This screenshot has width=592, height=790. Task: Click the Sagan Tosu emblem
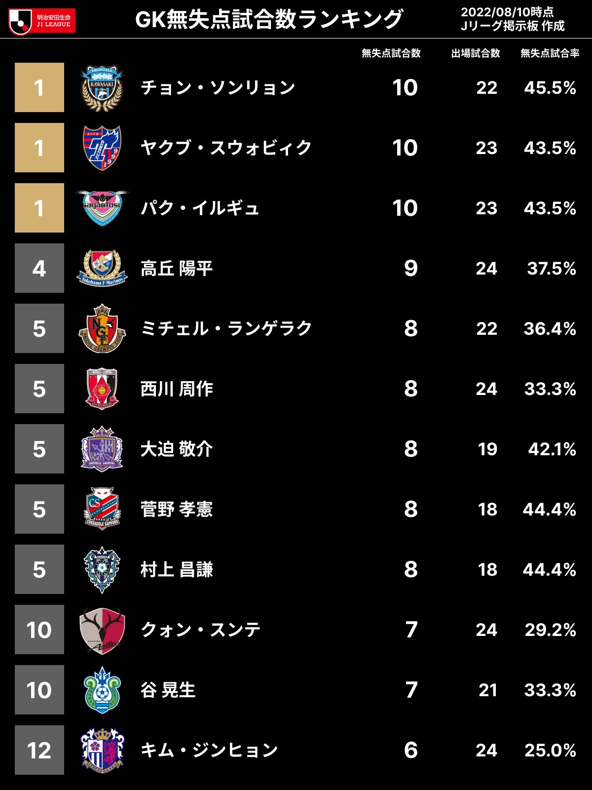(102, 208)
